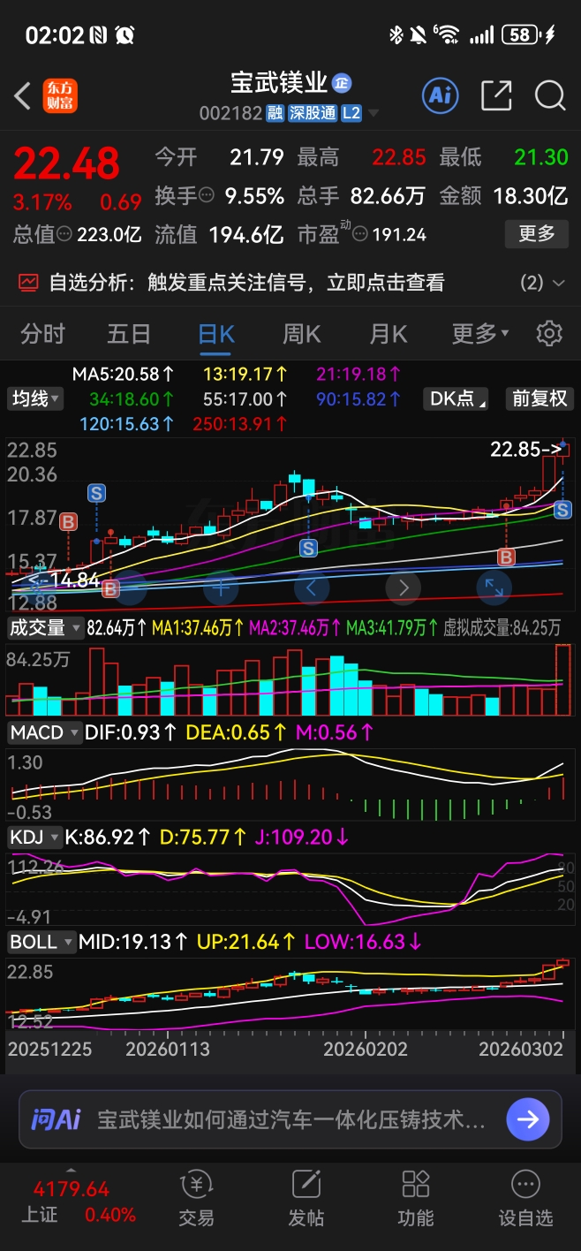The height and width of the screenshot is (1251, 581).
Task: Tap the chart minus zoom-out button
Action: pos(129,587)
